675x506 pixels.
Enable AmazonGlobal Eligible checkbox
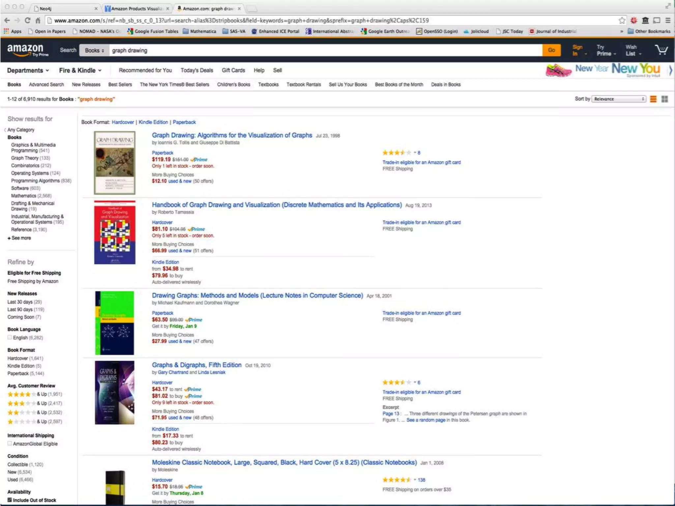(x=10, y=443)
